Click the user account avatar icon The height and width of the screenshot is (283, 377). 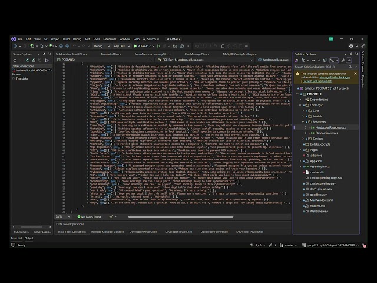point(331,39)
